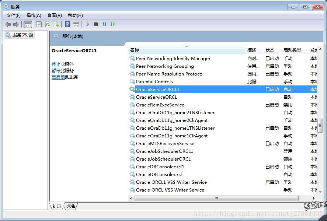The width and height of the screenshot is (327, 221).
Task: Click gear icon of OracleMTSRecoveryService row
Action: click(132, 143)
